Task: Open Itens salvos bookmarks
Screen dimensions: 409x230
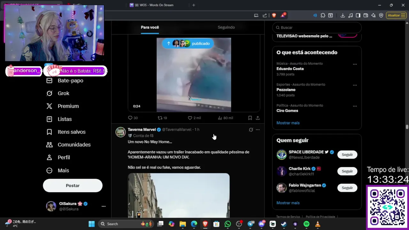Action: (66, 132)
